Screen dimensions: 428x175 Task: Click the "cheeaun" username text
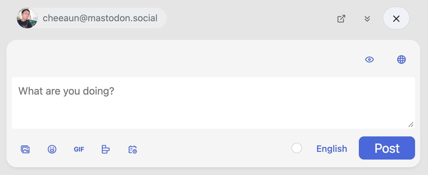(61, 18)
